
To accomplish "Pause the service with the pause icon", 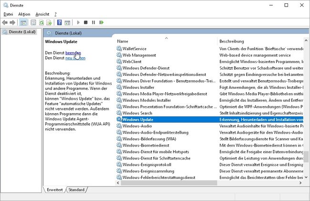I will (x=93, y=22).
